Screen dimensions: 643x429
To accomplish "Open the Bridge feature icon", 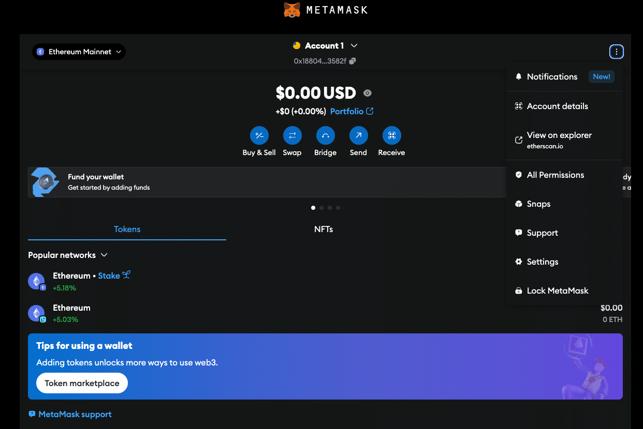I will (325, 135).
